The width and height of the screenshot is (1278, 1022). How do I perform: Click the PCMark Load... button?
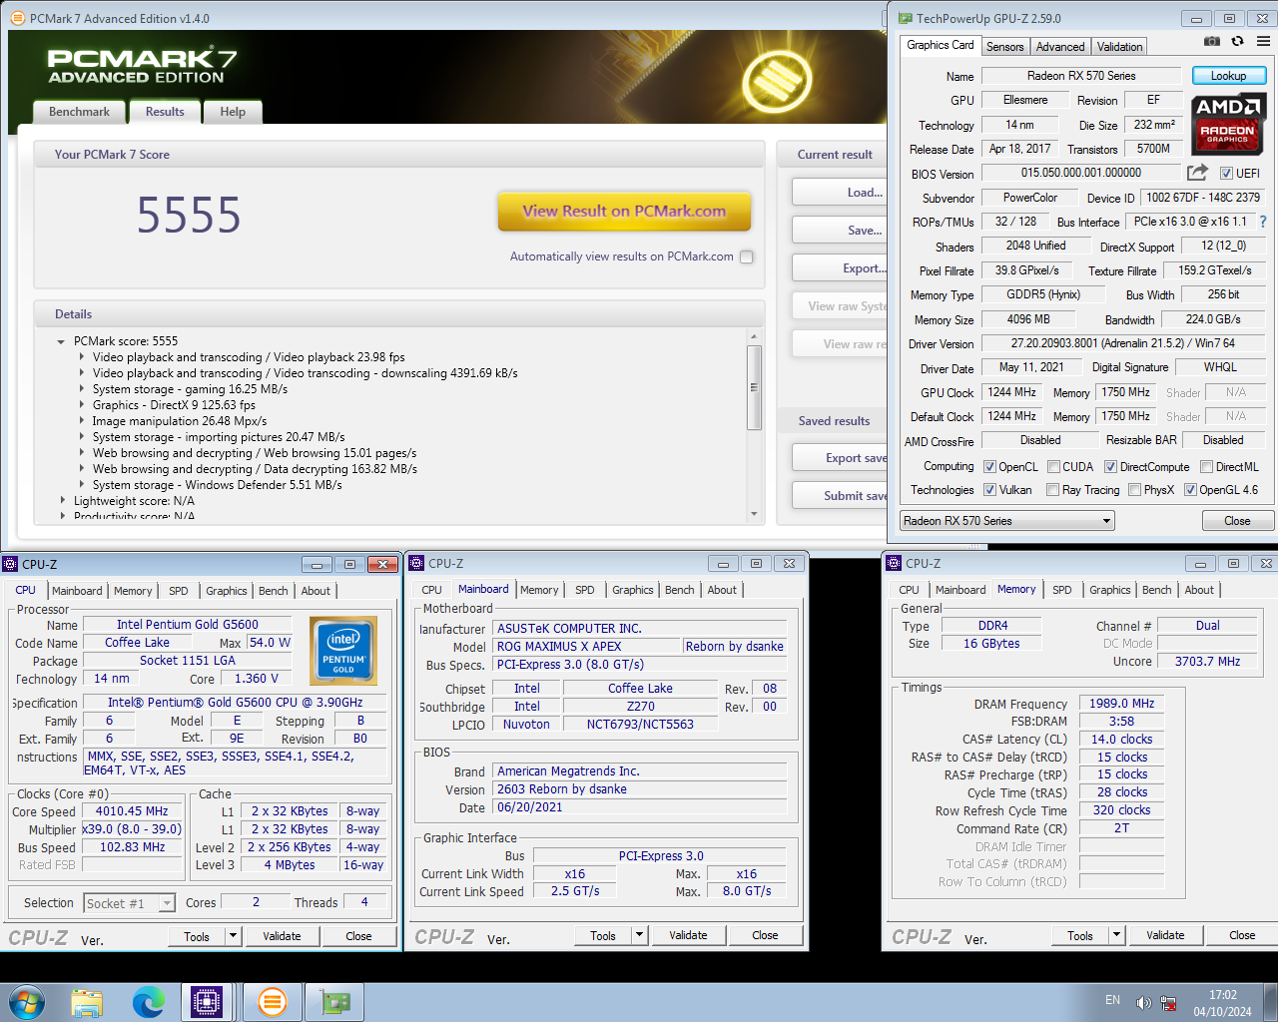click(840, 193)
